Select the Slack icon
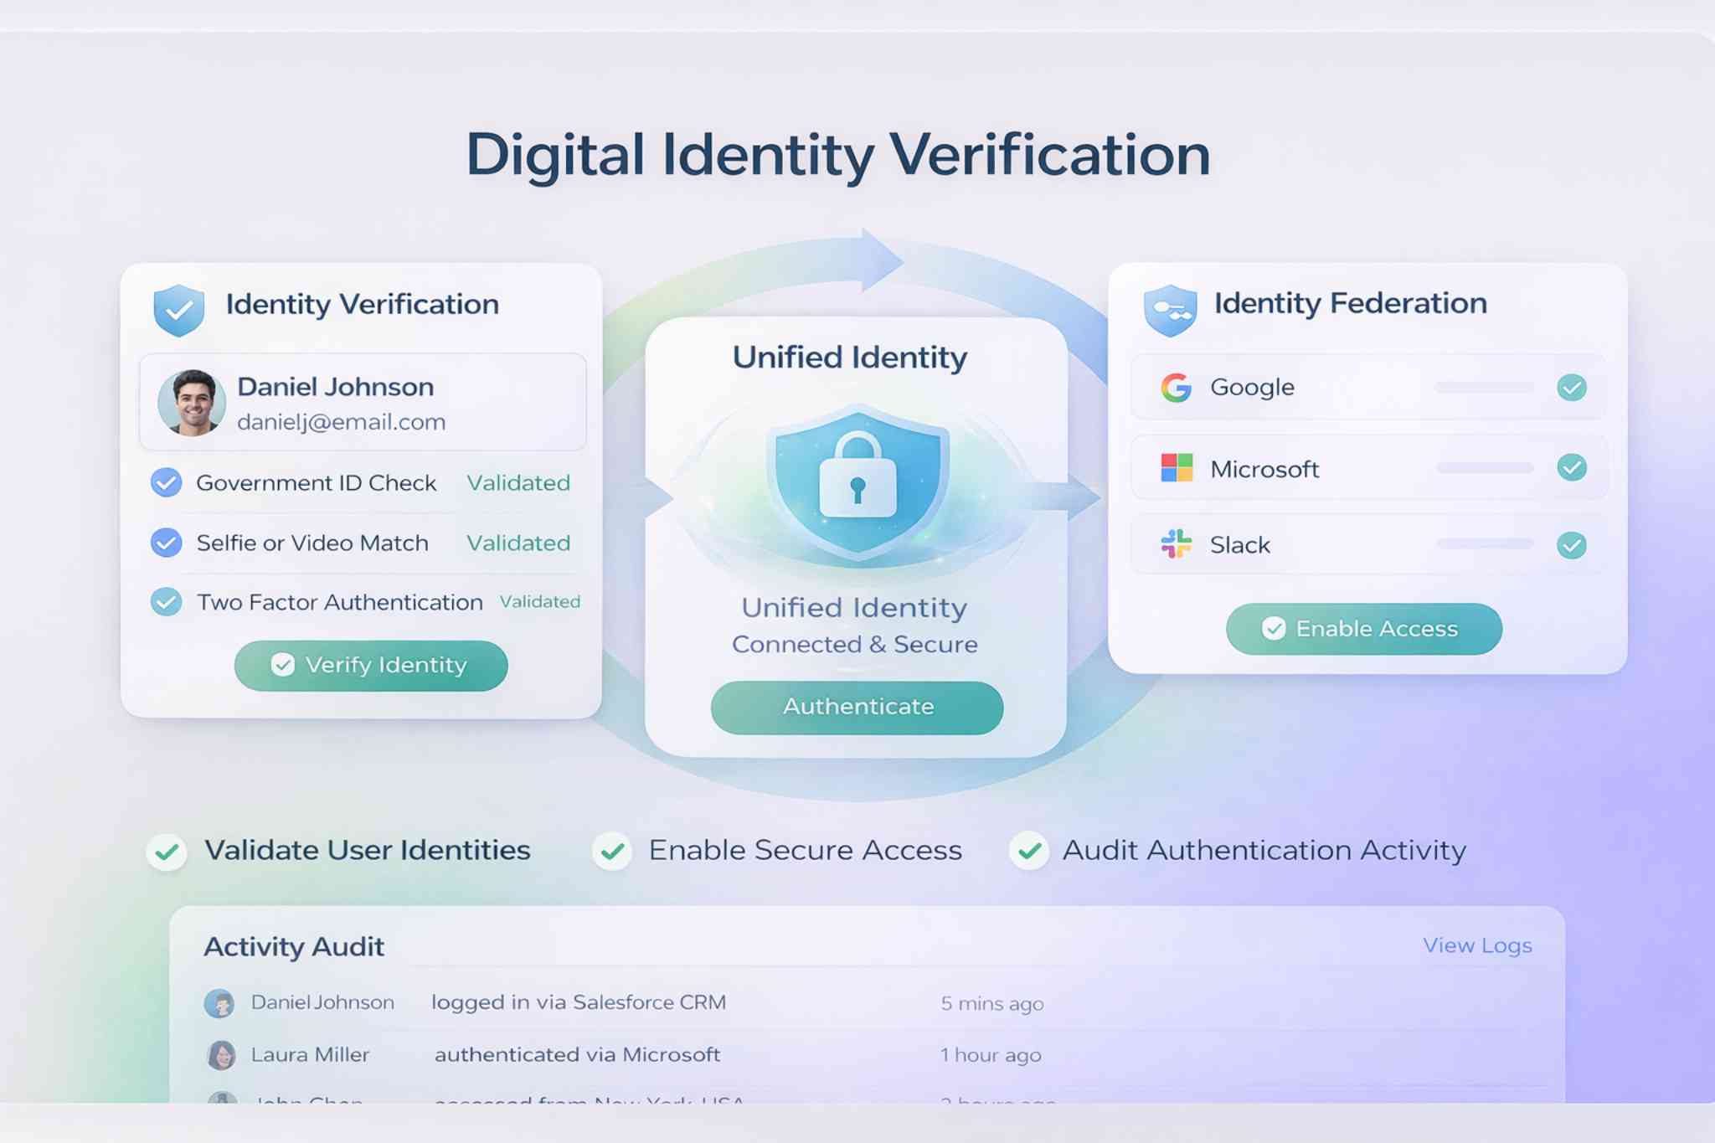Image resolution: width=1715 pixels, height=1143 pixels. 1176,544
